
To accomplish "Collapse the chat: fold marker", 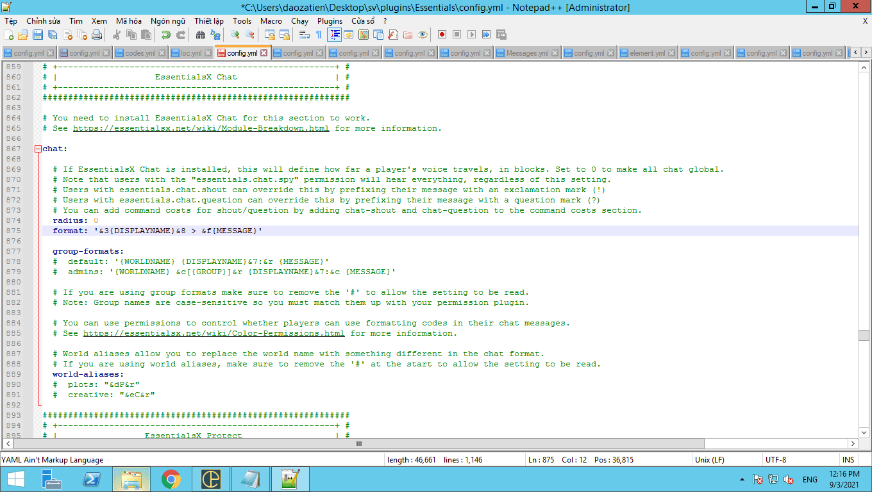I will [x=38, y=149].
